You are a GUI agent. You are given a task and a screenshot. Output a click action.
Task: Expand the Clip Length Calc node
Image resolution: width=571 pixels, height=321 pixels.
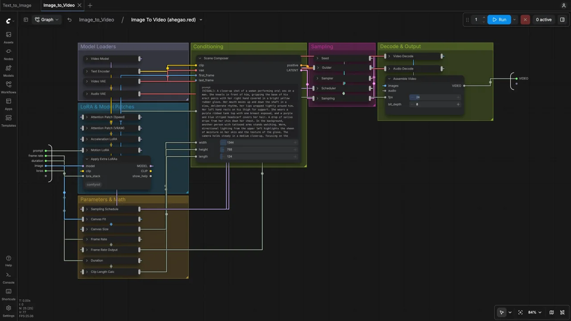tap(87, 272)
